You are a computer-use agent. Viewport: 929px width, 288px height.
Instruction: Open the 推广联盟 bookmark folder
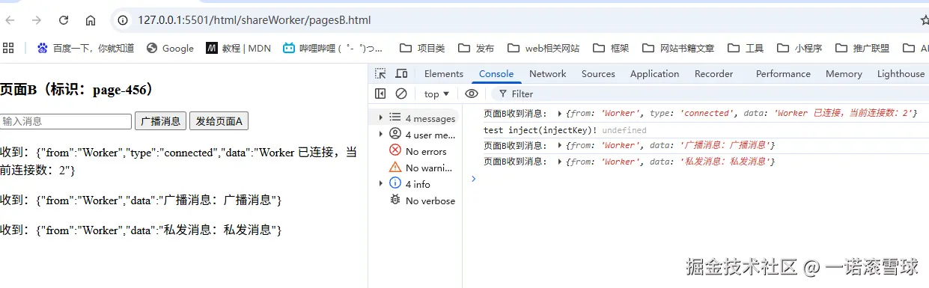[x=862, y=48]
